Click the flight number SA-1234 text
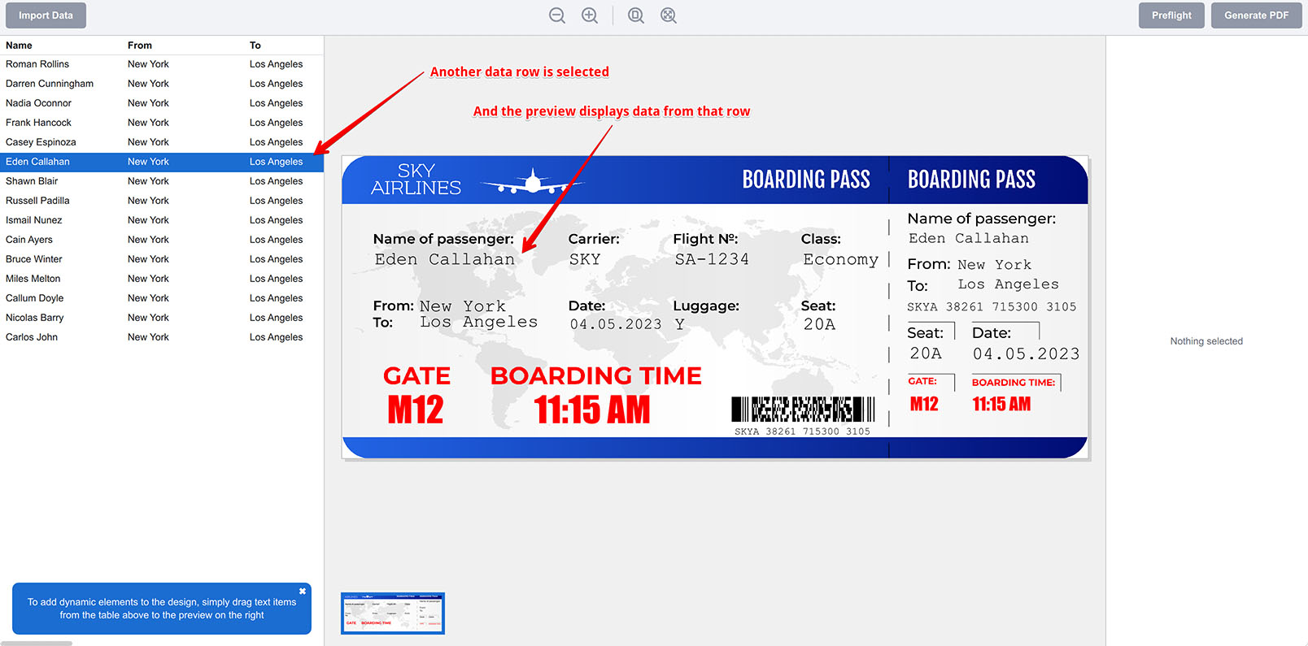This screenshot has width=1308, height=646. pos(712,259)
